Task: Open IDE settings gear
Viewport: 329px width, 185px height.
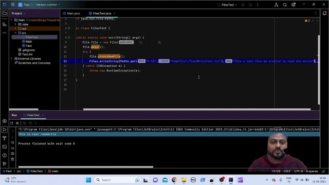Action: tap(294, 5)
